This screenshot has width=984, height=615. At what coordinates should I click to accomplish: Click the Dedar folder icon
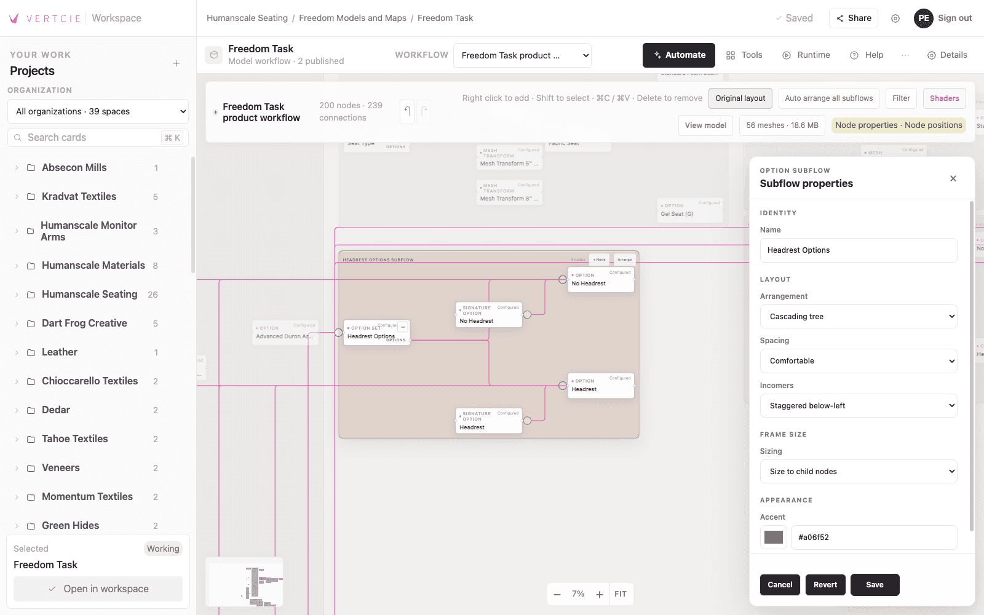pyautogui.click(x=31, y=410)
